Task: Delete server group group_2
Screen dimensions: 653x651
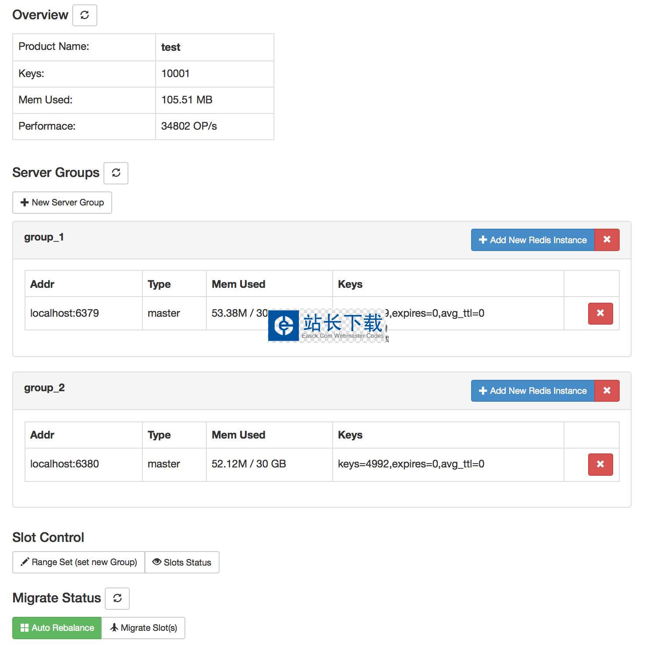Action: point(607,390)
